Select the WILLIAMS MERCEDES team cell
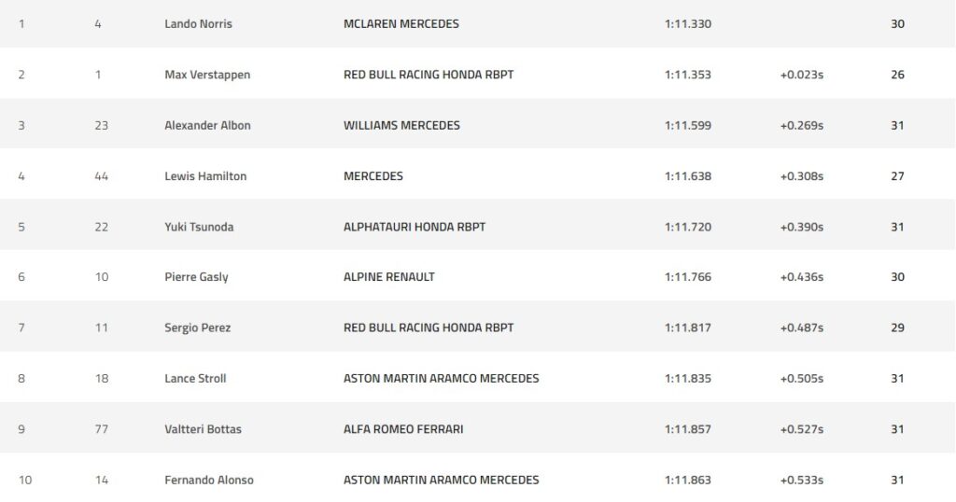Viewport: 956px width, 502px height. pyautogui.click(x=401, y=125)
